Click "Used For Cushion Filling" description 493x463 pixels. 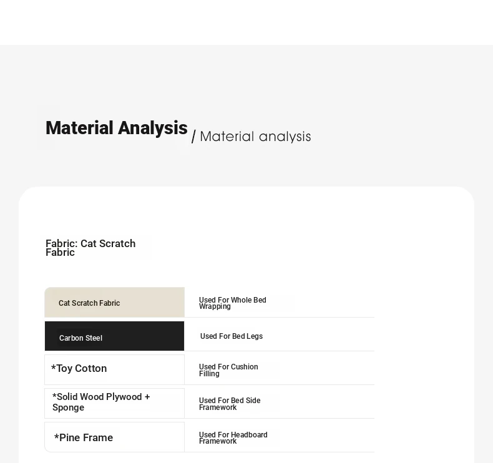(x=228, y=370)
